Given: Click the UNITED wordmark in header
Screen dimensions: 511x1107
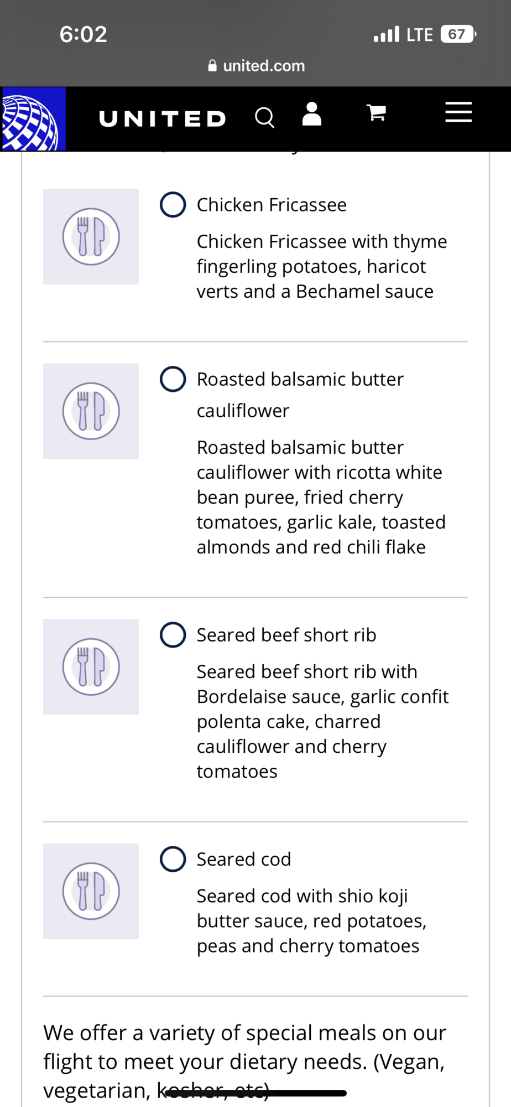Looking at the screenshot, I should (x=163, y=118).
